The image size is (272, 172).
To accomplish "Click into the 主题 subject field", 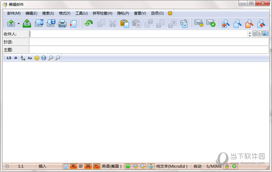I will click(x=149, y=50).
